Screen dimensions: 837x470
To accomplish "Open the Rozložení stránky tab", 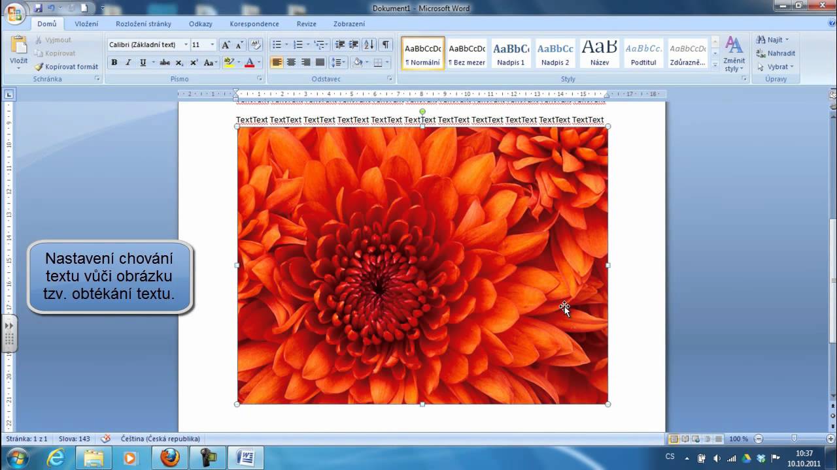I will tap(143, 23).
